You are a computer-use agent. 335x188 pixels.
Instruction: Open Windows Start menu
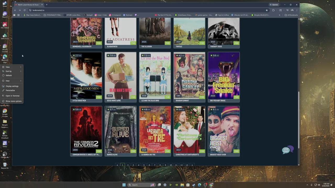(x=124, y=185)
